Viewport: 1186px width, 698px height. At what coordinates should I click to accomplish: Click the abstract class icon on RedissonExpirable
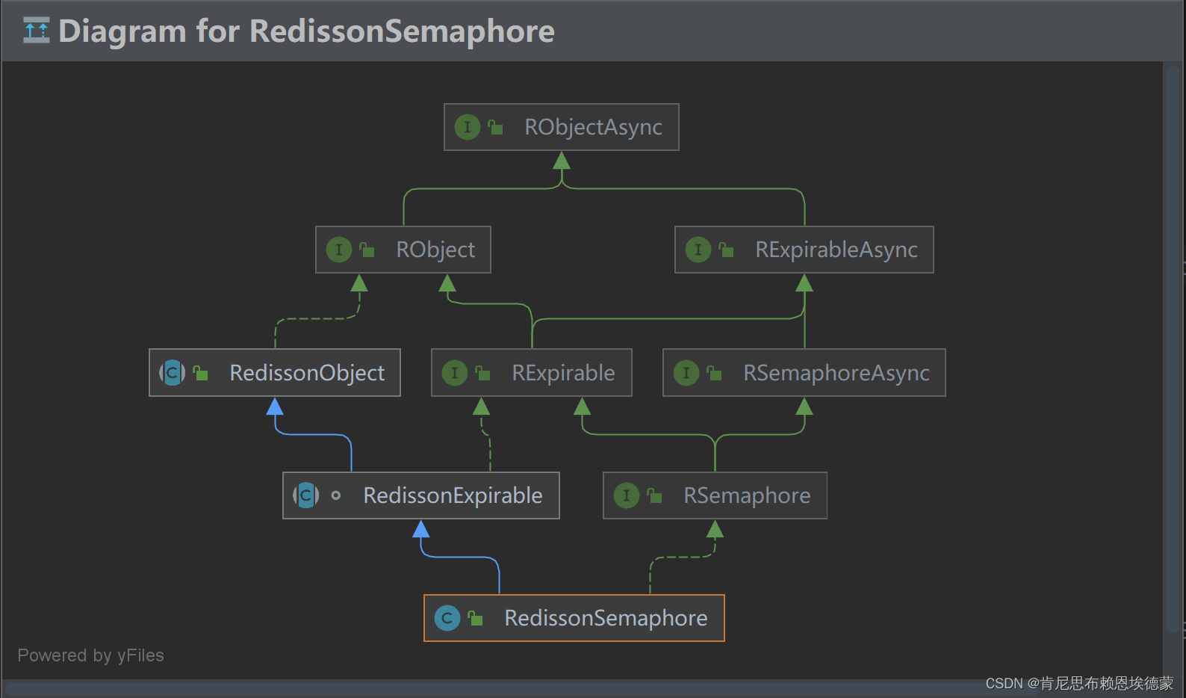[306, 495]
